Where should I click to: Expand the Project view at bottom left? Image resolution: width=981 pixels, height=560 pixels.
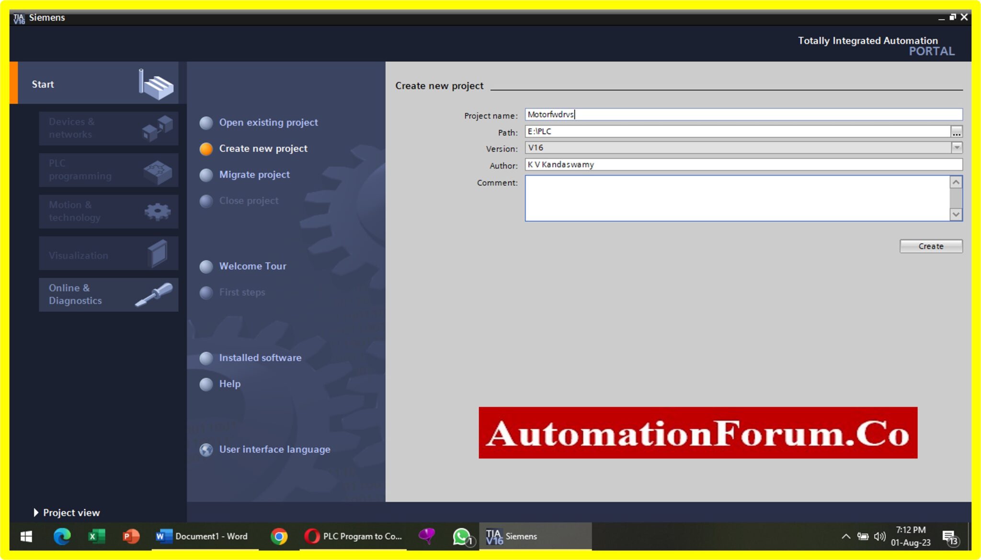[67, 512]
